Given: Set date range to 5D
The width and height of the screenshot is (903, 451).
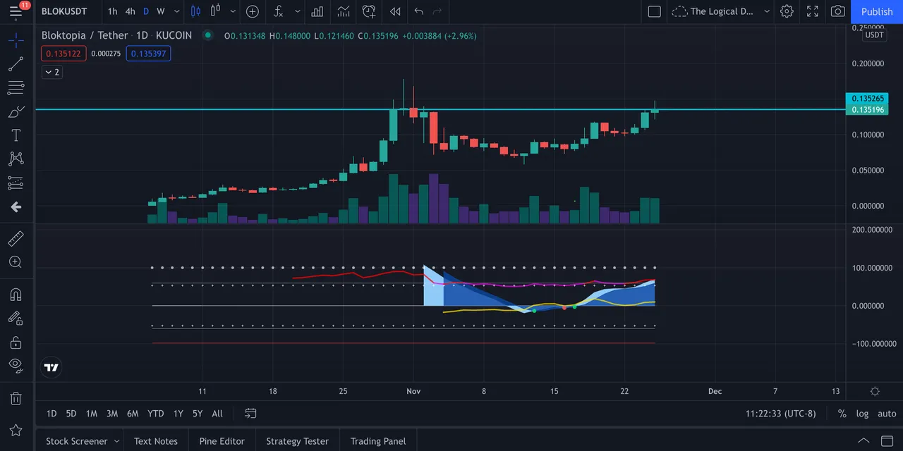Looking at the screenshot, I should [x=71, y=414].
